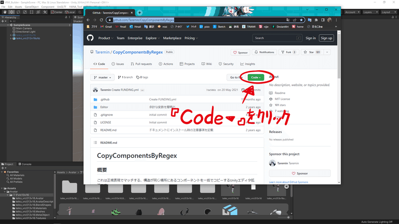Open Unity Layers dropdown

coord(371,12)
